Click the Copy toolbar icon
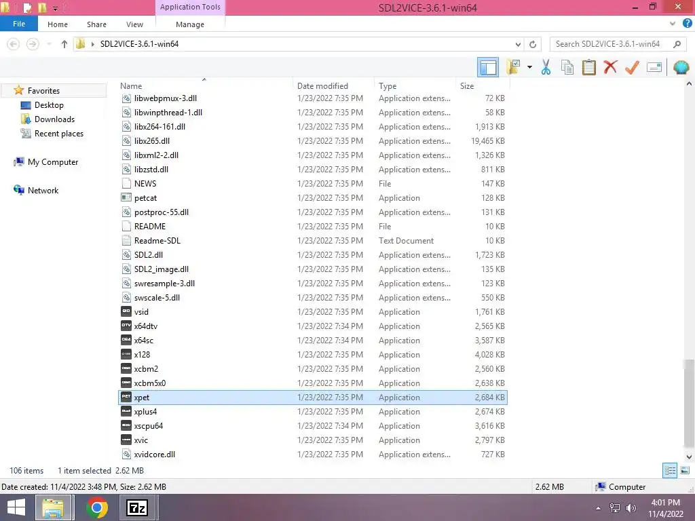The width and height of the screenshot is (695, 521). 567,67
